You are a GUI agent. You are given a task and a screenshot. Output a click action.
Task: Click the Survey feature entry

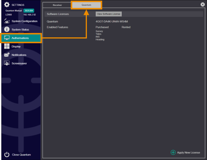coord(99,31)
